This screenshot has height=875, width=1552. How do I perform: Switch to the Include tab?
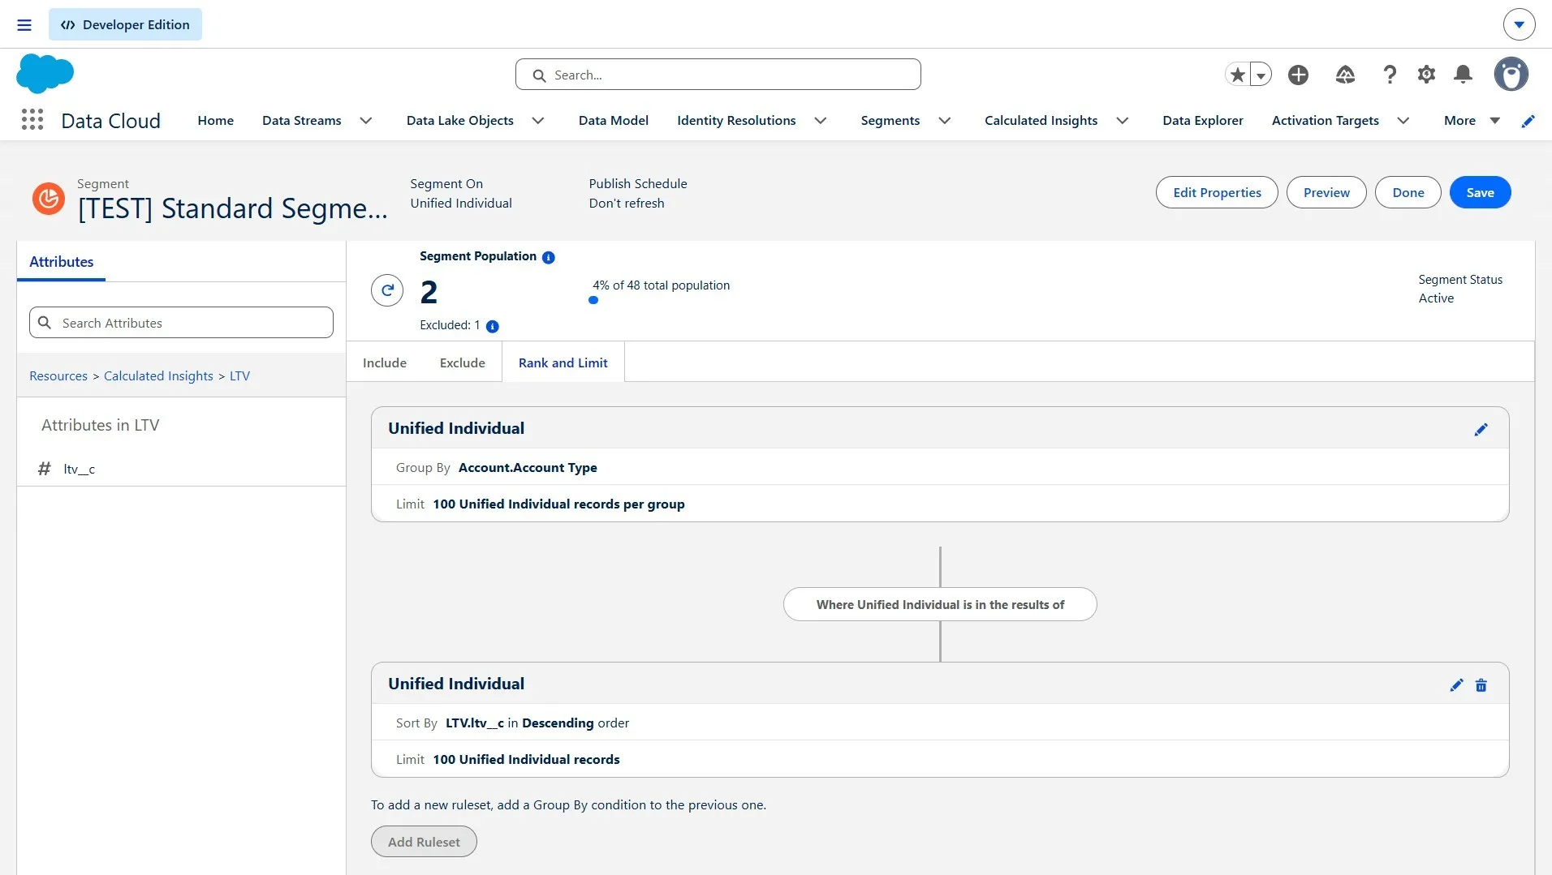385,362
